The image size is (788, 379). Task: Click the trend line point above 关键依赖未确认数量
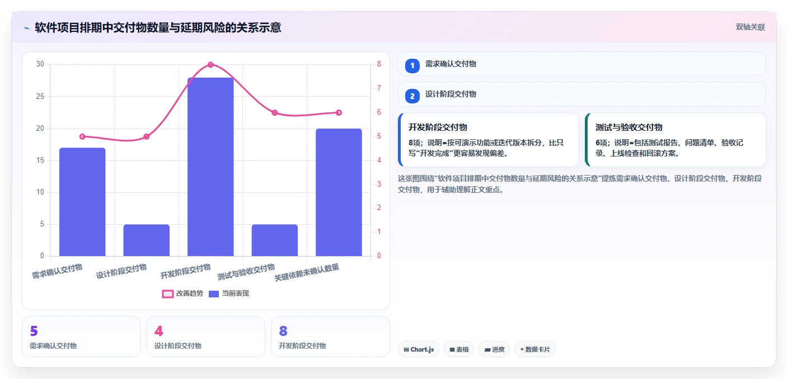pos(339,112)
